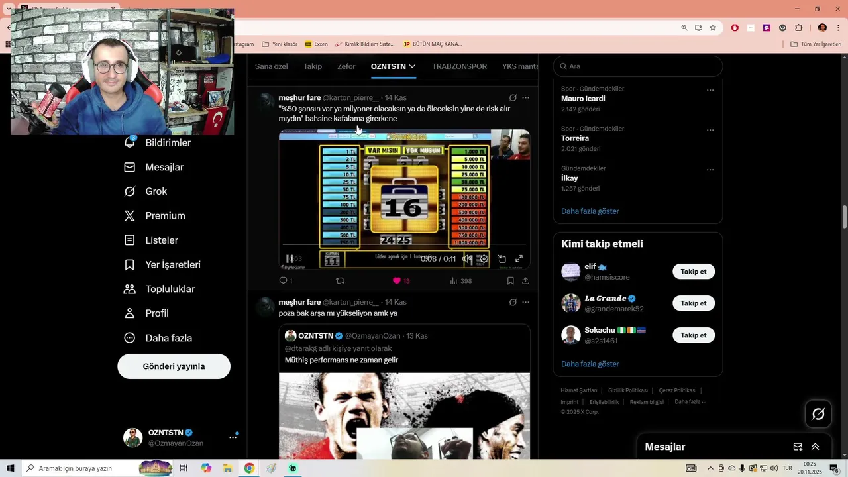Unlike the tweet with 13 likes
This screenshot has height=477, width=848.
(401, 281)
